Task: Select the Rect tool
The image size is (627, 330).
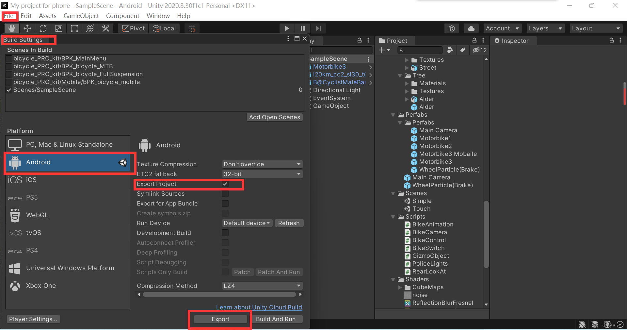Action: [x=74, y=28]
